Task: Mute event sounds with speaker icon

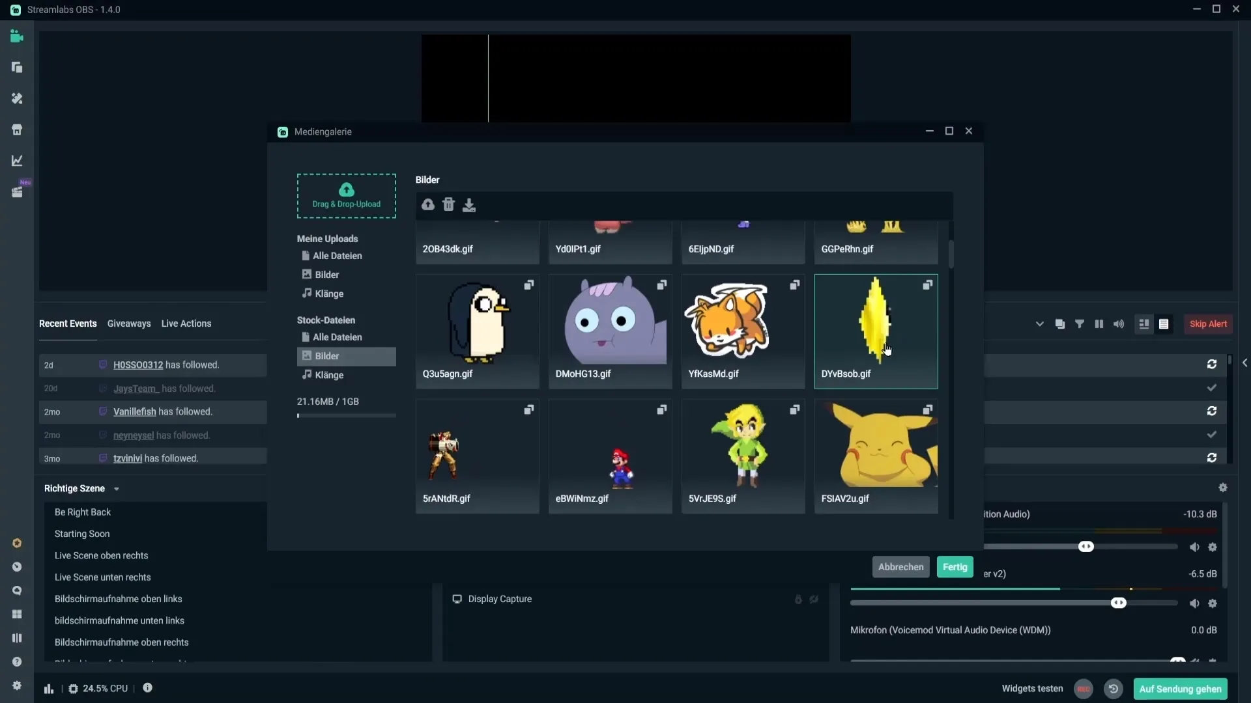Action: point(1119,324)
